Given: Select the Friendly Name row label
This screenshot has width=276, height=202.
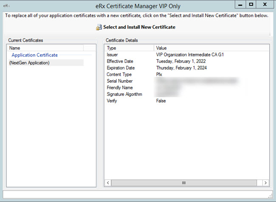Looking at the screenshot, I should (x=120, y=87).
